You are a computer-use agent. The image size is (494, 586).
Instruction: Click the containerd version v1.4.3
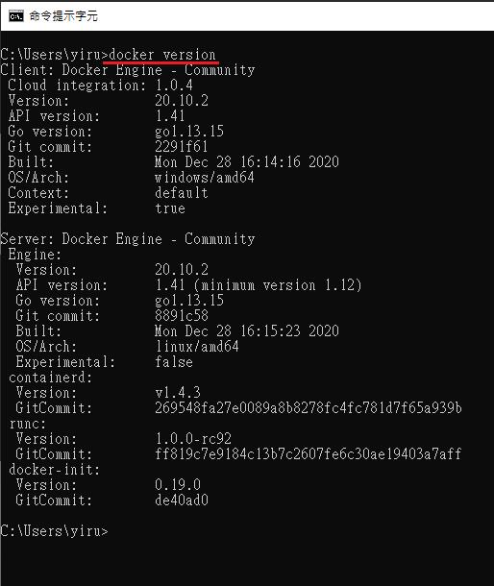tap(178, 392)
